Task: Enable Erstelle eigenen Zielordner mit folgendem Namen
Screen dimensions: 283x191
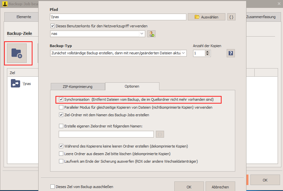Action: [x=61, y=126]
